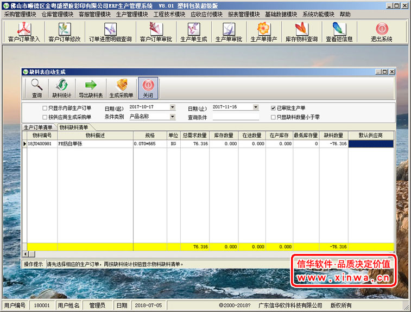This screenshot has width=411, height=312.
Task: Click 库存数量 column header
Action: pos(224,136)
